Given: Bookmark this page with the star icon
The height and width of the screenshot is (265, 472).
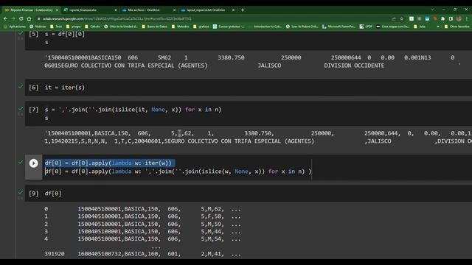Looking at the screenshot, I should coord(401,18).
